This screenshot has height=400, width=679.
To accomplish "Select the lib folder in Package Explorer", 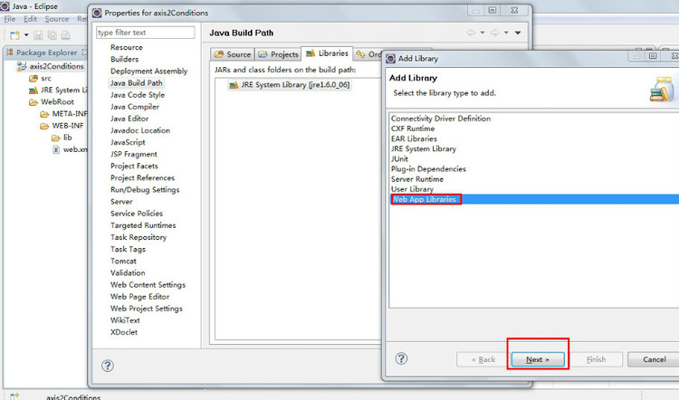I will [68, 138].
